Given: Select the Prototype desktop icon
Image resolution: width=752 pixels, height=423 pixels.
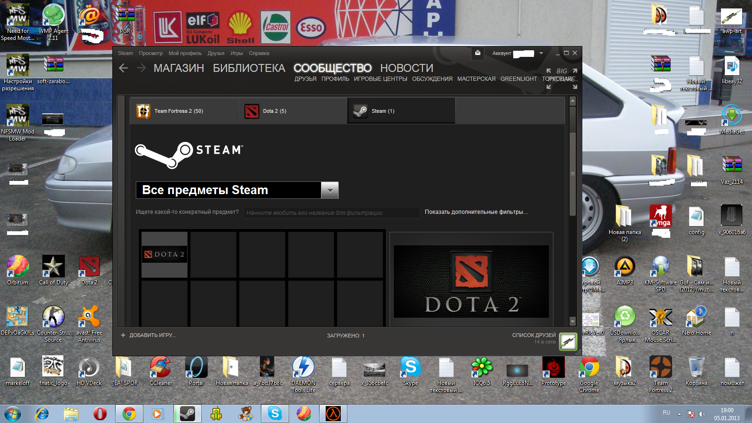Looking at the screenshot, I should (x=554, y=371).
